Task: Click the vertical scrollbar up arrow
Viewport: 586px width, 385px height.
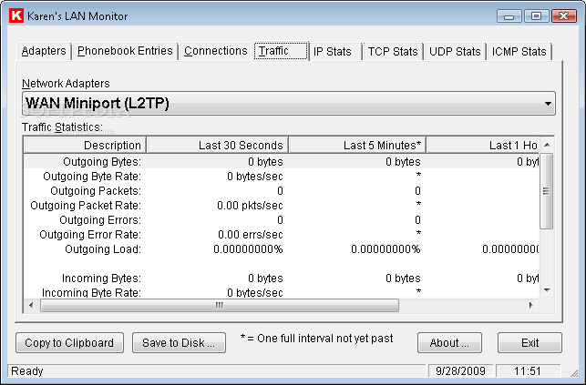Action: (547, 145)
